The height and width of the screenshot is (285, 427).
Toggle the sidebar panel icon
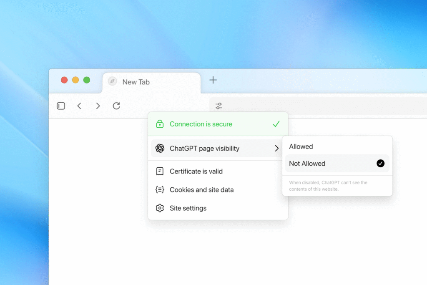(61, 106)
